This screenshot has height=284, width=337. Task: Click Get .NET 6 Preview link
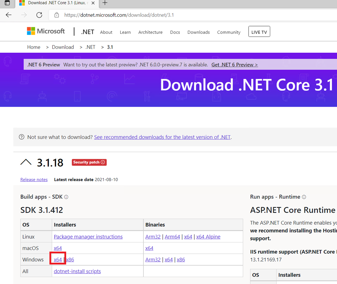pyautogui.click(x=235, y=65)
